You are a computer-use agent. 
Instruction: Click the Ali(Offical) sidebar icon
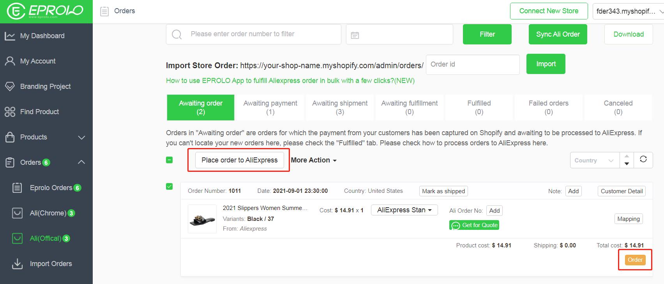17,238
